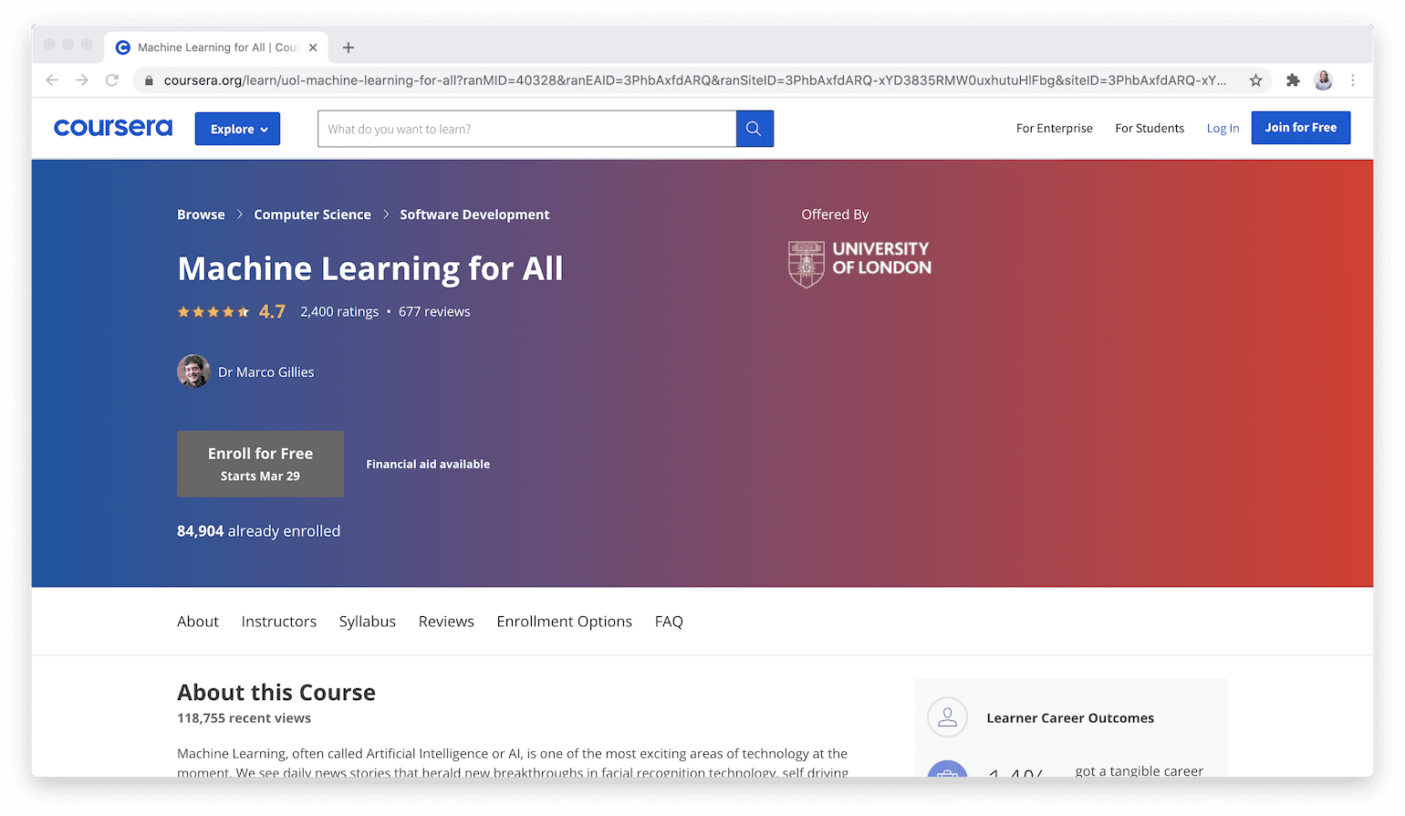Switch to the Syllabus section
1405x816 pixels.
coord(367,621)
